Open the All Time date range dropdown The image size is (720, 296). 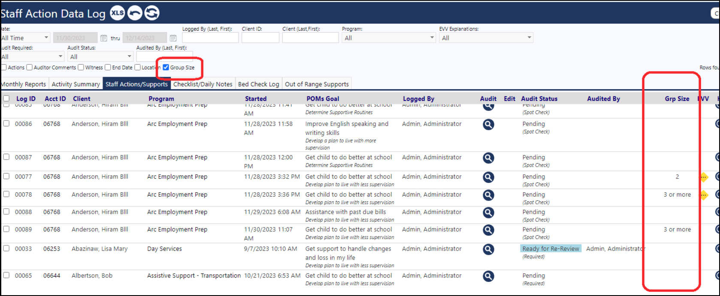click(25, 38)
